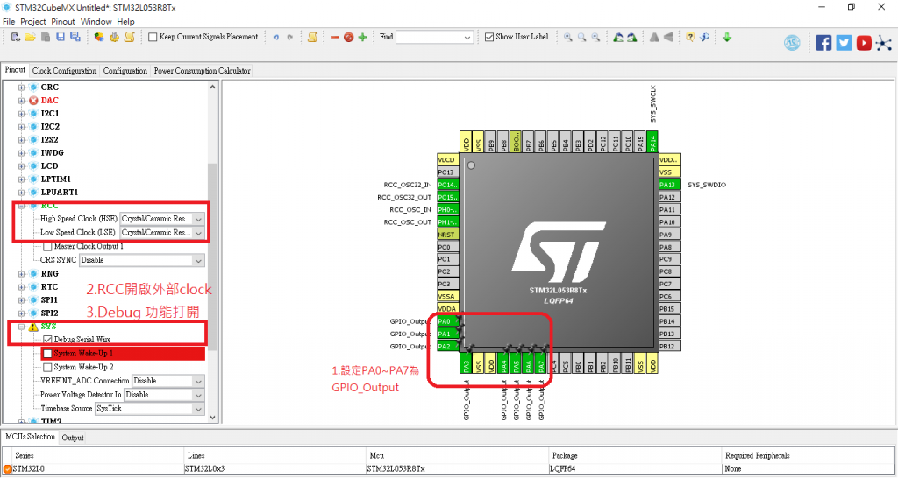
Task: Click the green plus expand icon
Action: coord(362,37)
